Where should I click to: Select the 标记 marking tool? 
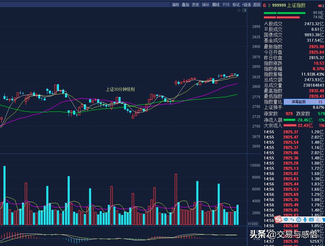[236, 5]
